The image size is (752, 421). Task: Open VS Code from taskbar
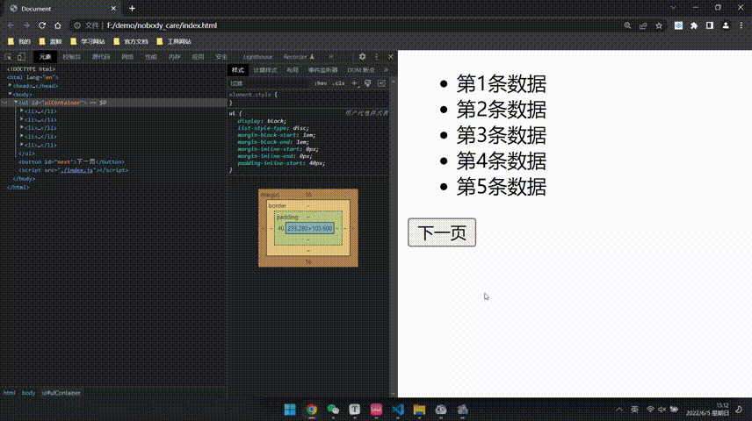398,410
